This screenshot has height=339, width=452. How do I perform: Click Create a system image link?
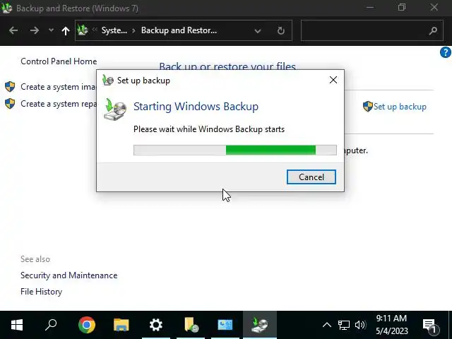coord(58,87)
